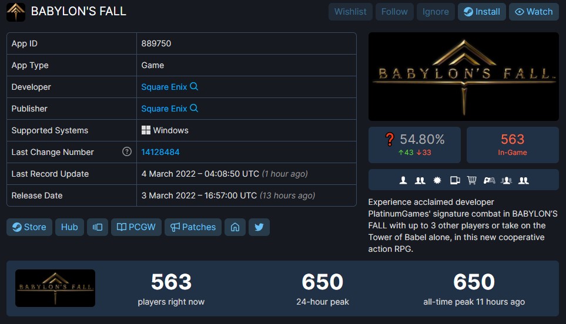566x324 pixels.
Task: Open the Twitter bird icon link
Action: (259, 227)
